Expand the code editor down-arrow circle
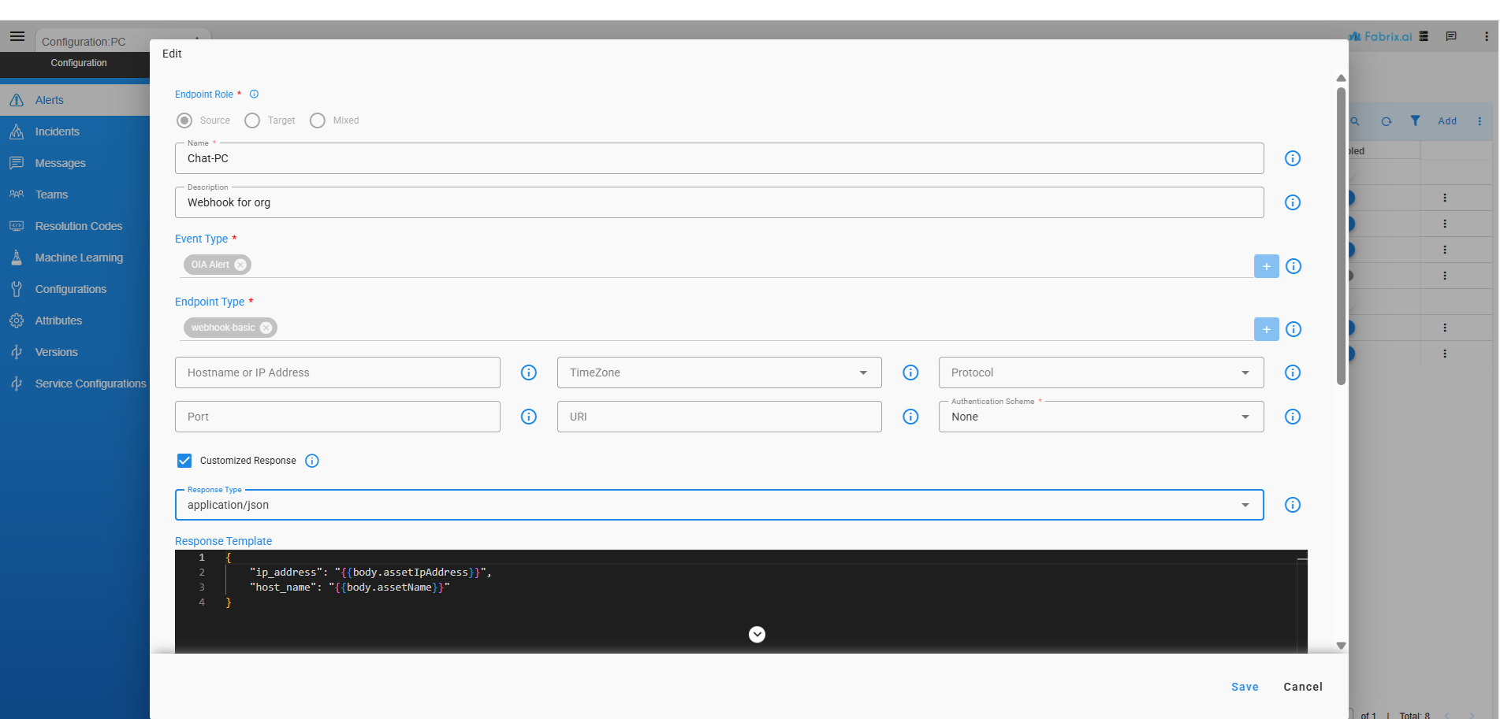 (757, 635)
